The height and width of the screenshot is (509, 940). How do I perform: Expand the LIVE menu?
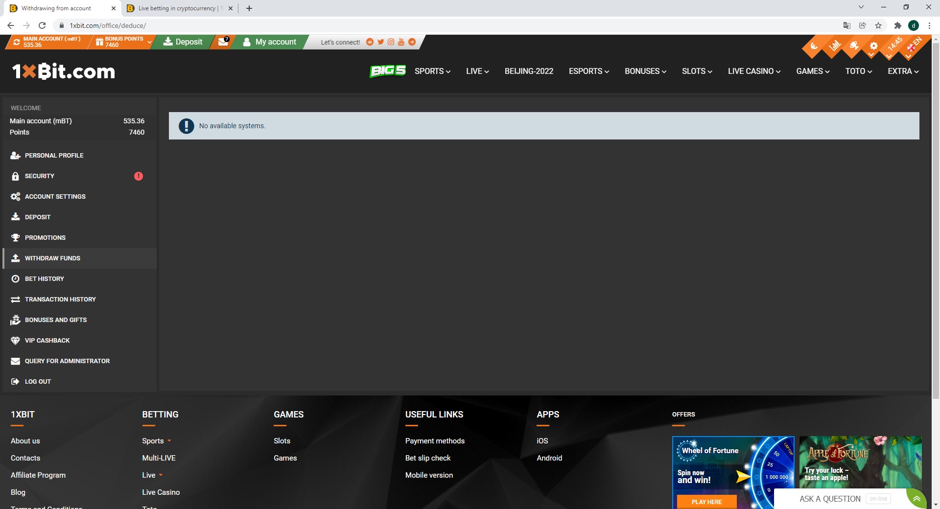(477, 71)
